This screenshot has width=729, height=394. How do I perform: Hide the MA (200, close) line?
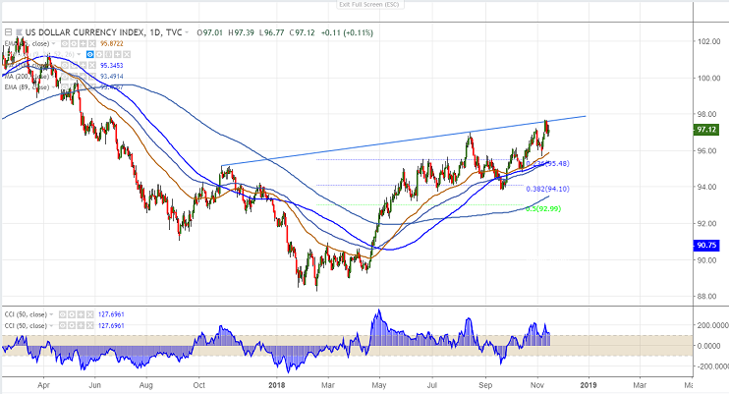65,77
